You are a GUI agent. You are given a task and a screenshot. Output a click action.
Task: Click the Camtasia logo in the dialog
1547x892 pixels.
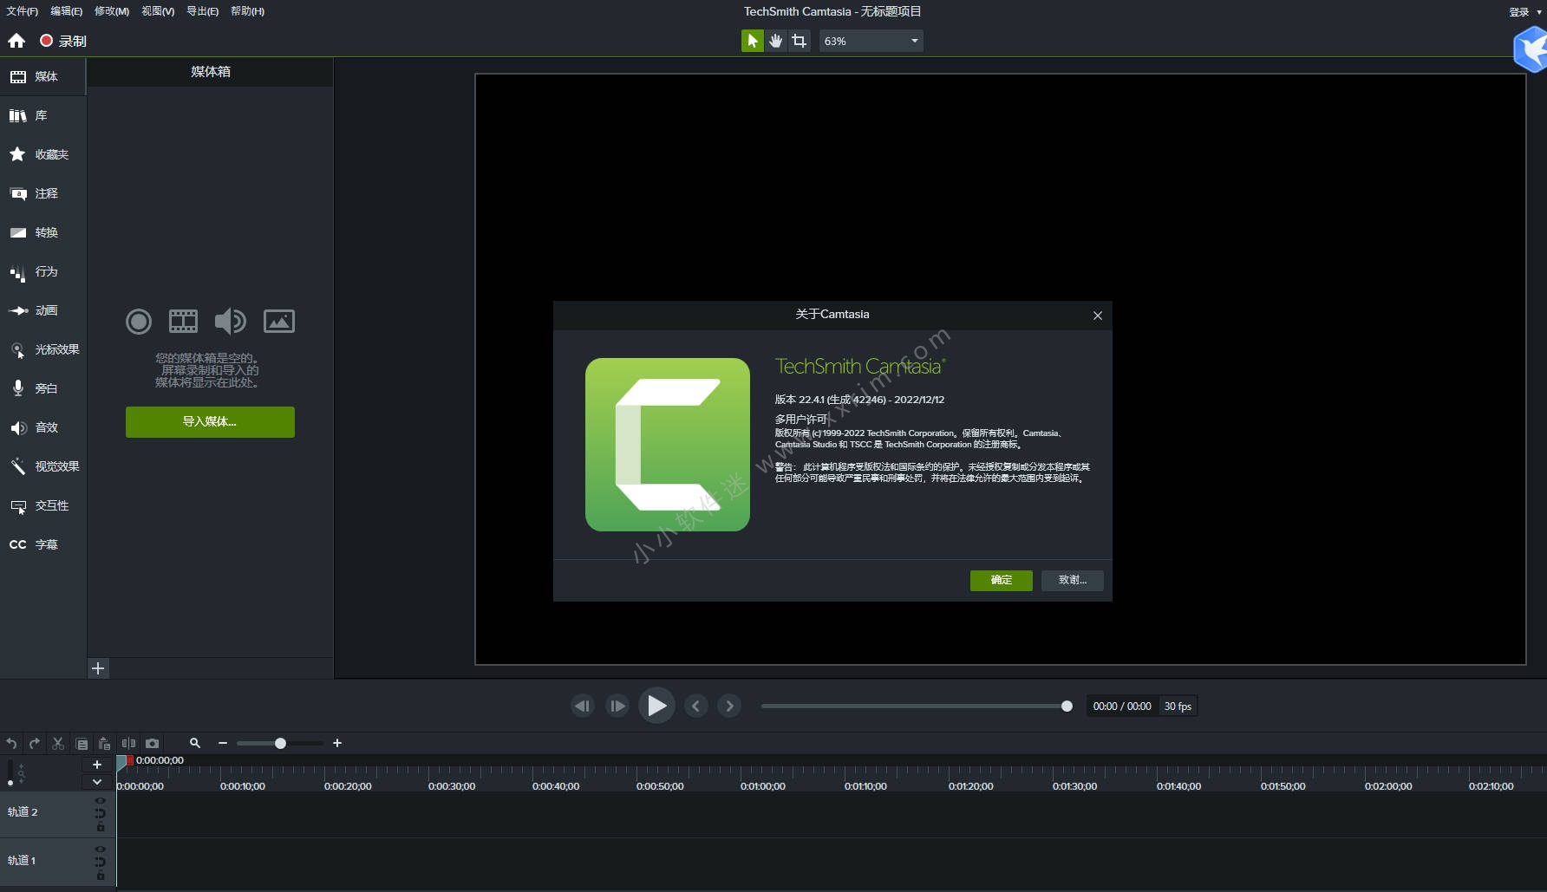point(668,445)
